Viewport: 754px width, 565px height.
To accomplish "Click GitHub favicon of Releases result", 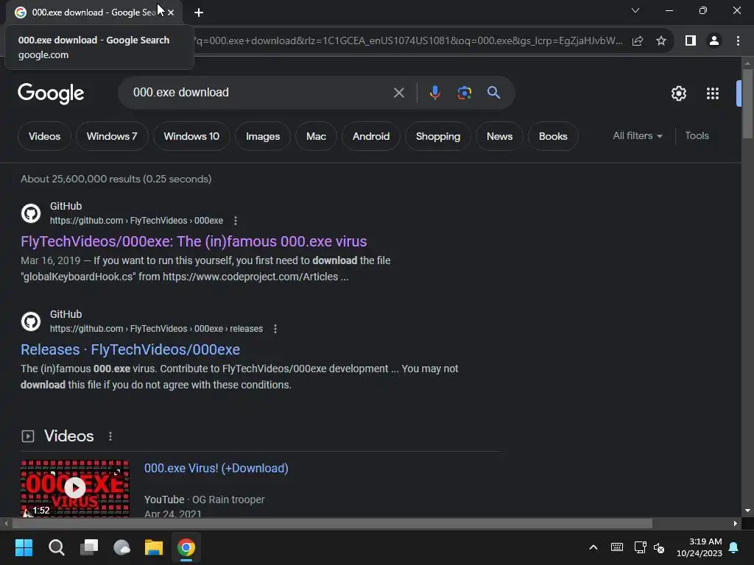I will coord(31,321).
